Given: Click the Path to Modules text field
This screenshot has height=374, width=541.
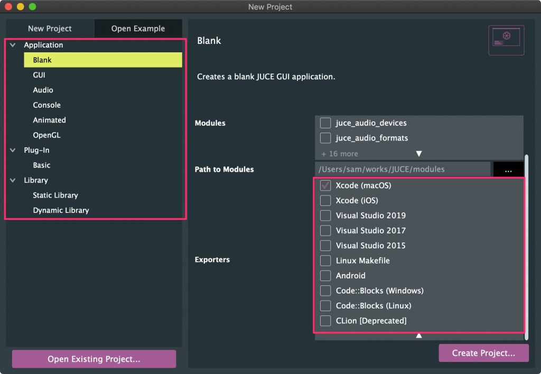Looking at the screenshot, I should (x=403, y=170).
